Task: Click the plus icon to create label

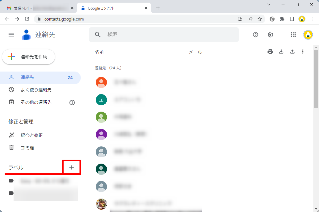Action: click(x=72, y=167)
